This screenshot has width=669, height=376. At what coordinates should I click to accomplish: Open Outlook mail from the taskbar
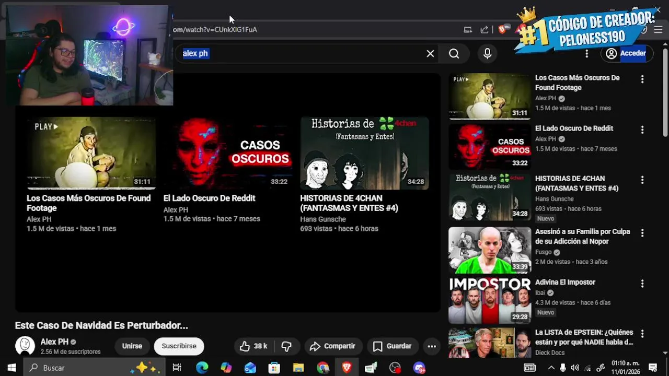point(250,368)
